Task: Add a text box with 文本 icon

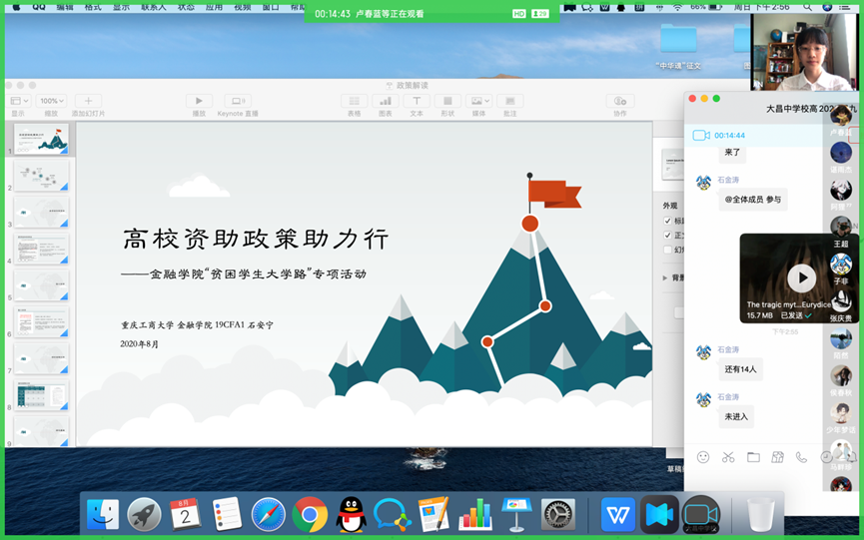Action: pyautogui.click(x=417, y=101)
